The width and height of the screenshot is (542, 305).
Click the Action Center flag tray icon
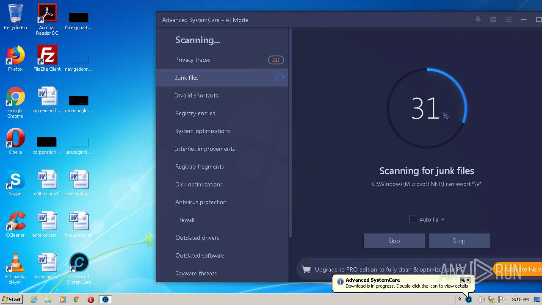(502, 299)
